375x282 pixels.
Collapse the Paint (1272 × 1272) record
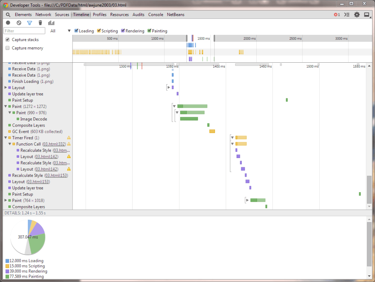[5, 106]
